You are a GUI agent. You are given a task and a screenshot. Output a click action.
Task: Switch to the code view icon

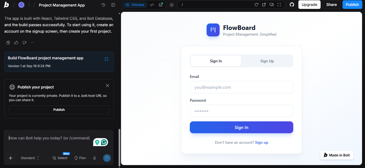tap(152, 5)
